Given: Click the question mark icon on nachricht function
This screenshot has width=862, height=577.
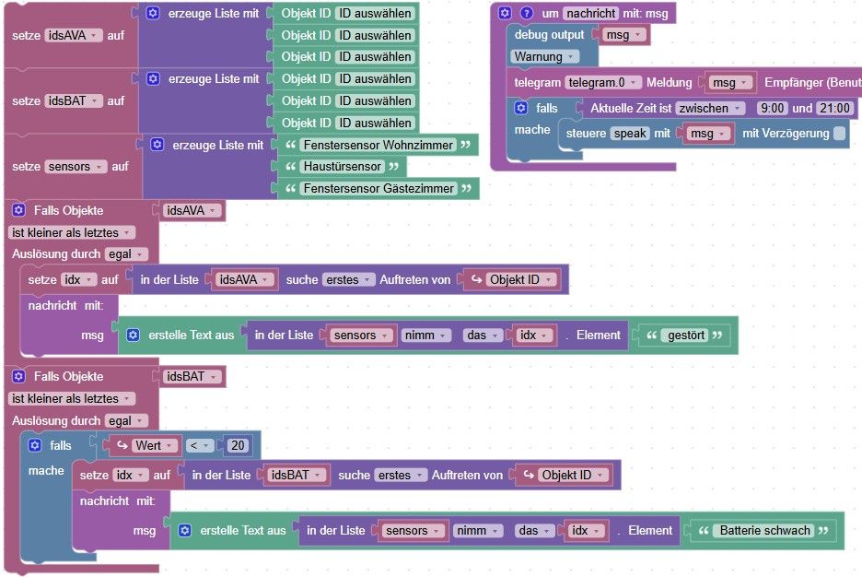Looking at the screenshot, I should pos(526,13).
